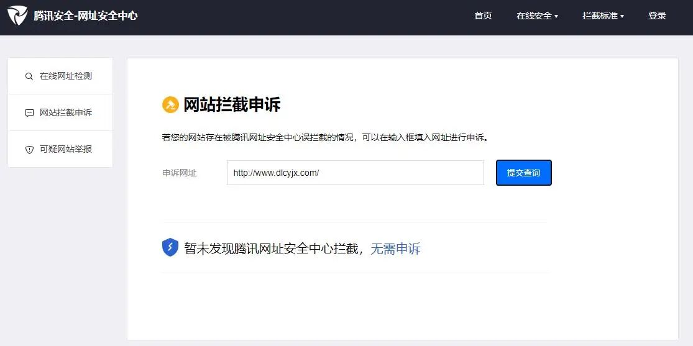Click 登录 to sign in
Viewport: 693px width, 346px height.
[x=657, y=16]
